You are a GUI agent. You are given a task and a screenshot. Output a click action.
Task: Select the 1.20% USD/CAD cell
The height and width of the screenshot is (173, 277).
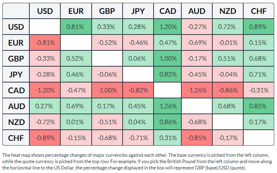click(x=168, y=27)
